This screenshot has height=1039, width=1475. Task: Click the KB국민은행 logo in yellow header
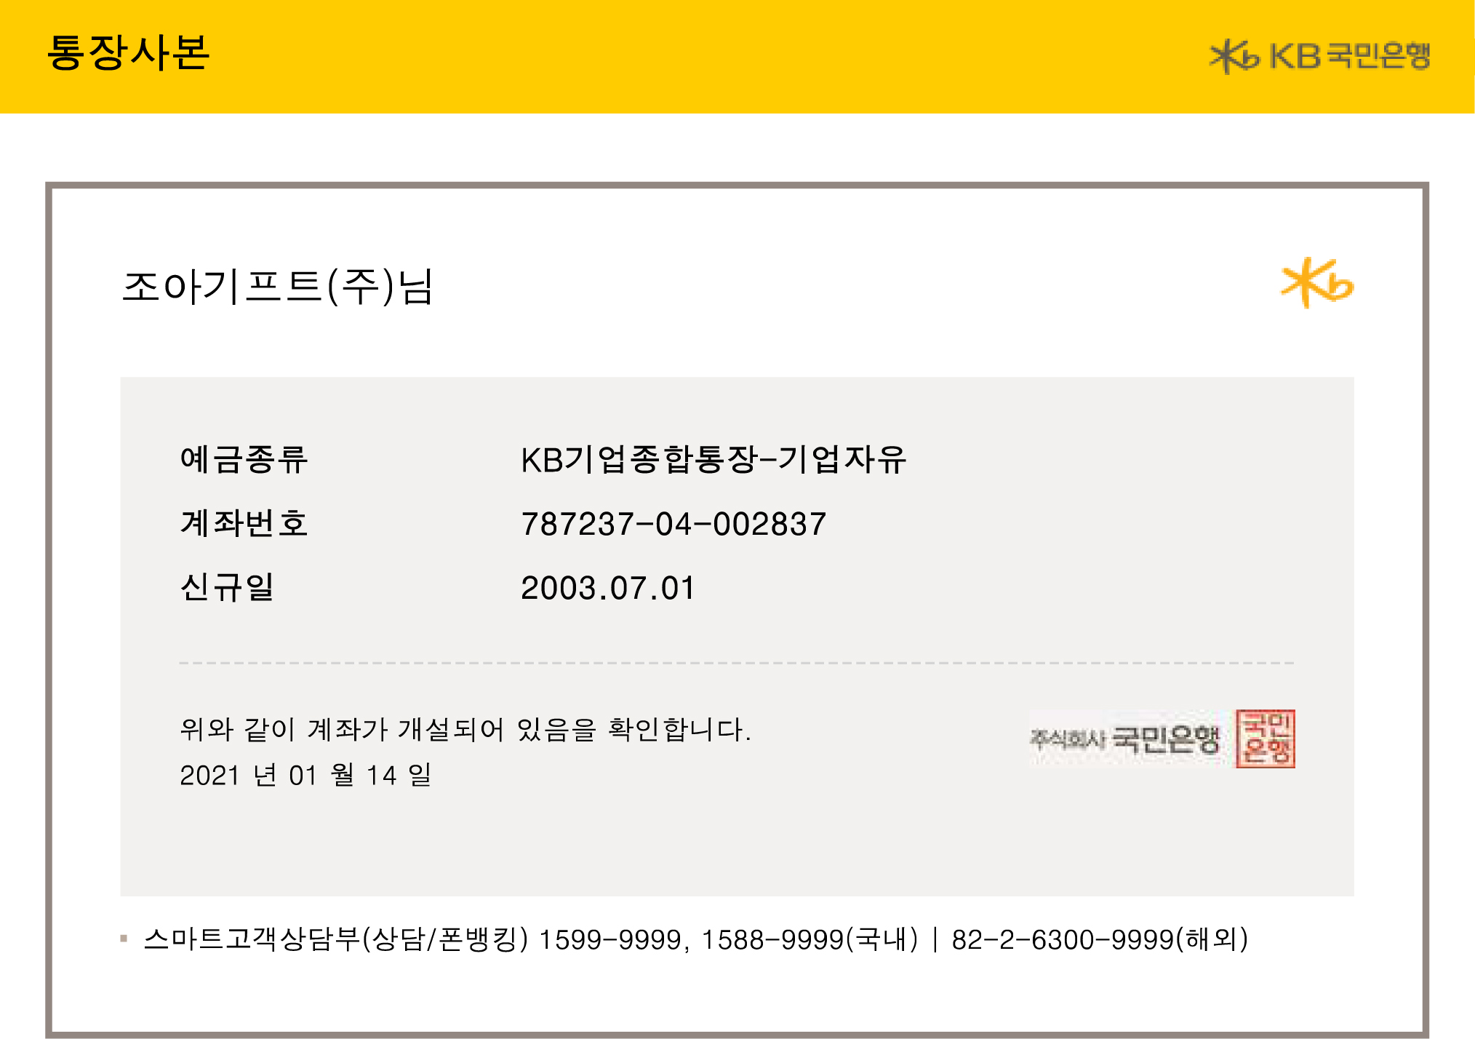(1320, 56)
